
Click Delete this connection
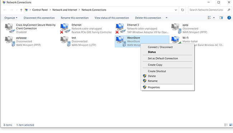coord(148,18)
